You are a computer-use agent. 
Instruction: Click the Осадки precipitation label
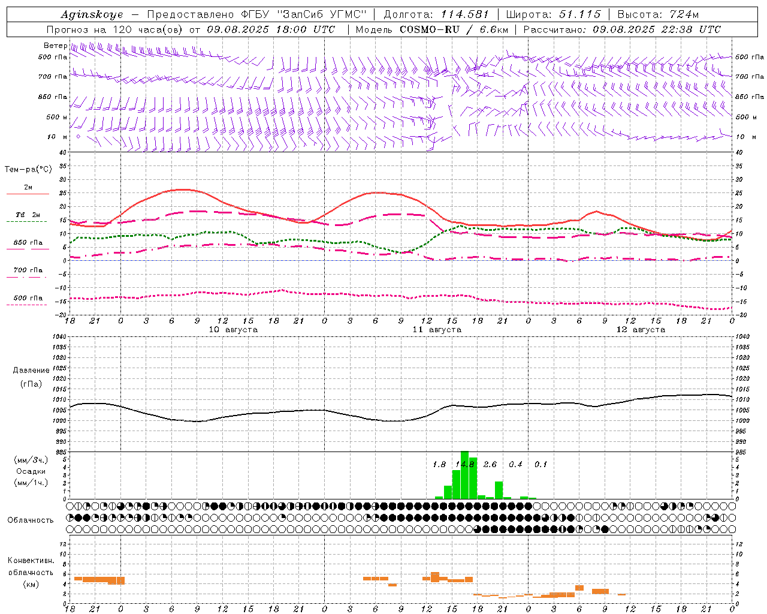coord(31,471)
